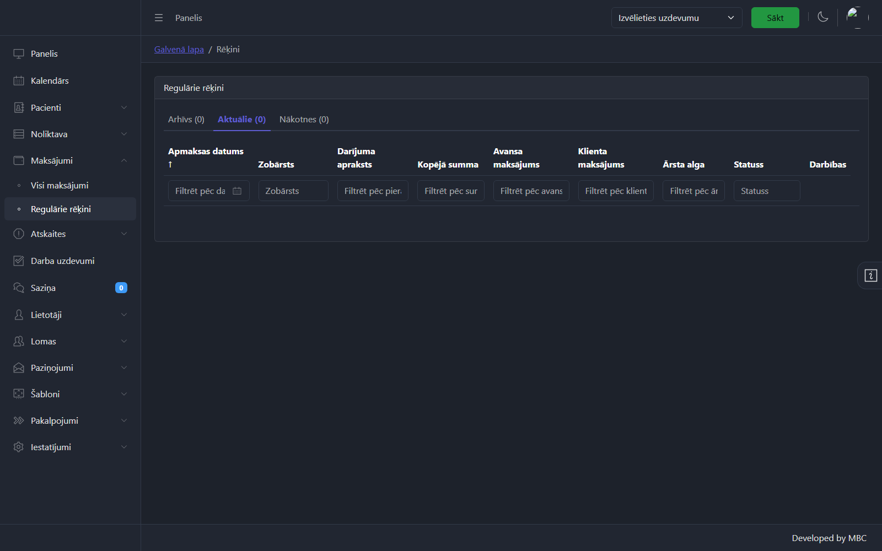Viewport: 882px width, 551px height.
Task: Sort by Apmaksas datums column header
Action: (206, 158)
